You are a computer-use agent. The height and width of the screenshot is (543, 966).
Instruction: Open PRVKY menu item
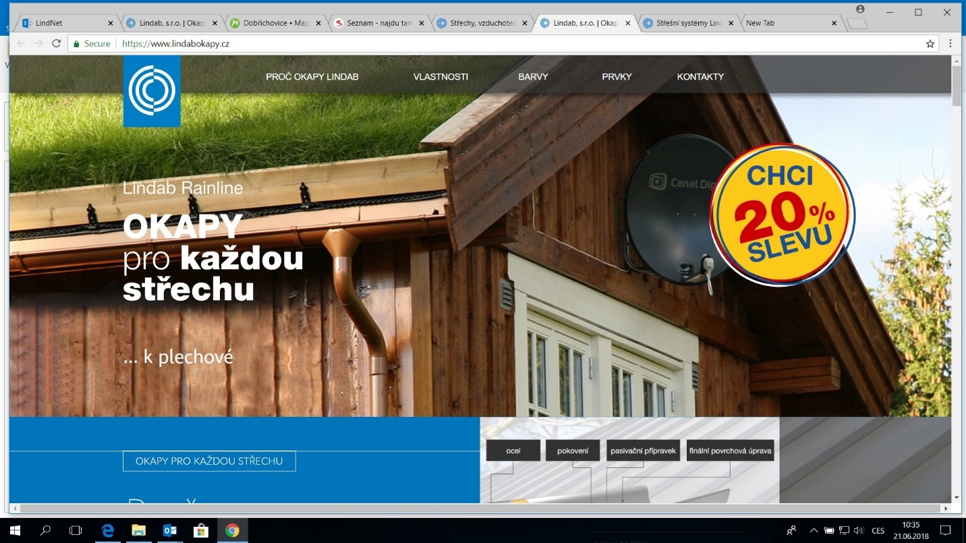[617, 77]
